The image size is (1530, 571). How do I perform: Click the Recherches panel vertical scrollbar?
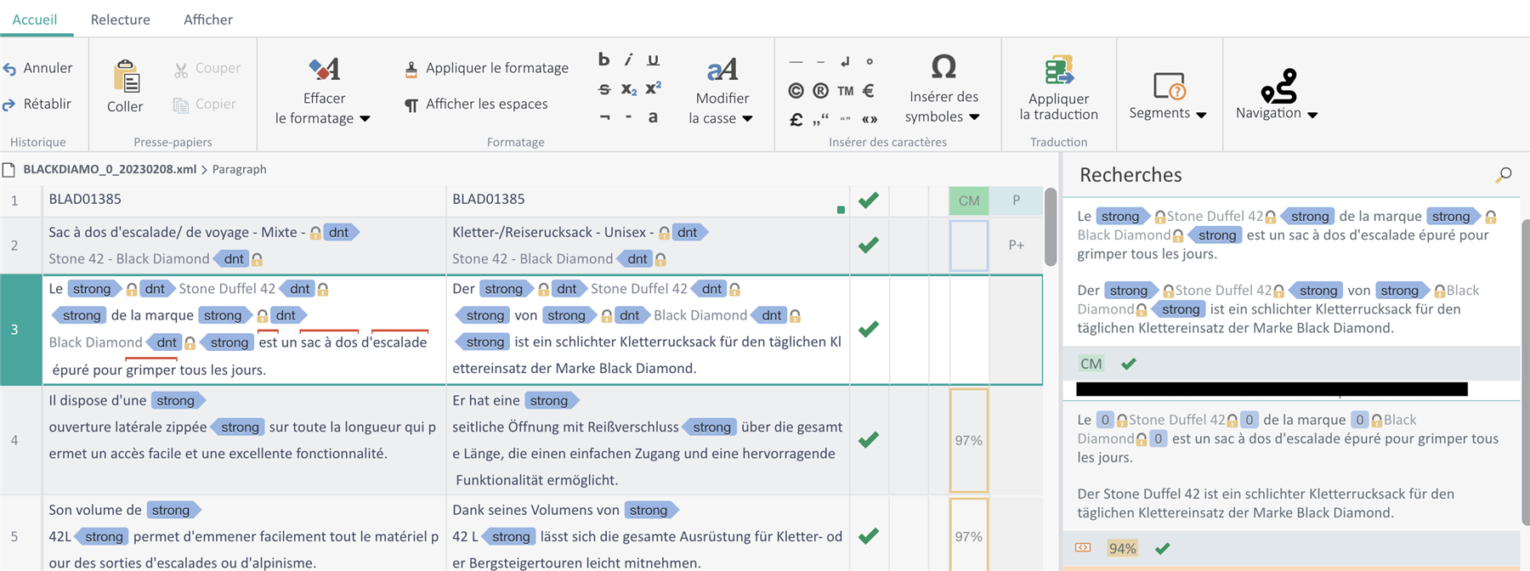1525,371
